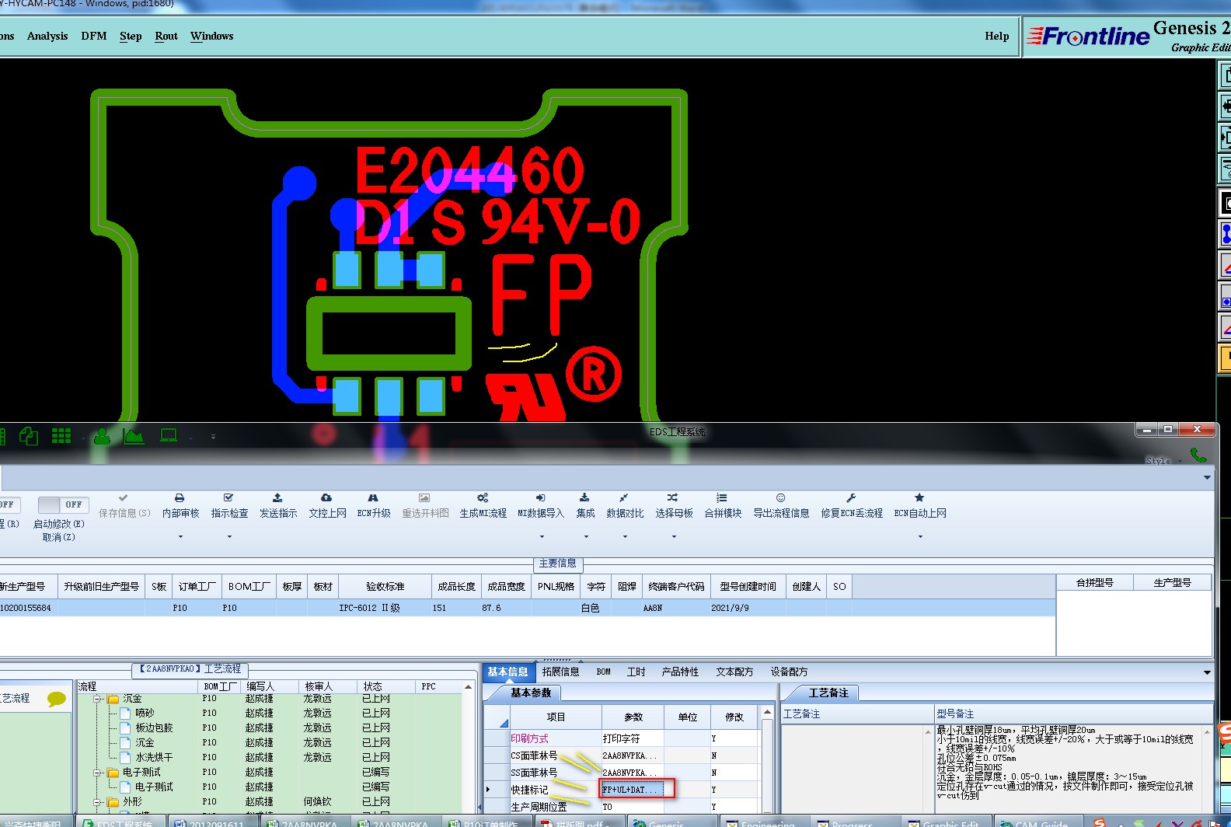Open the Step menu
1231x827 pixels.
pos(131,36)
